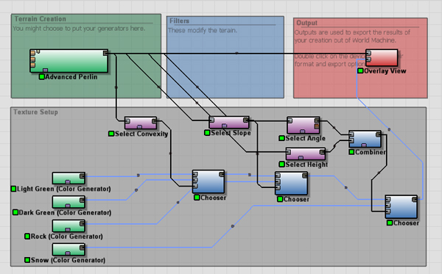Click the Snow color generator node

69,250
